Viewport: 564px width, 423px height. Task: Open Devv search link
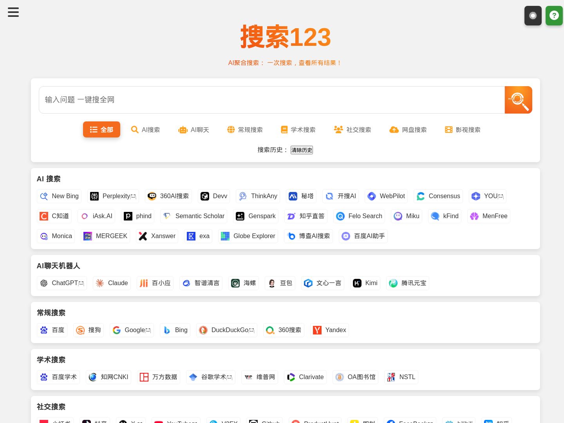click(x=214, y=196)
